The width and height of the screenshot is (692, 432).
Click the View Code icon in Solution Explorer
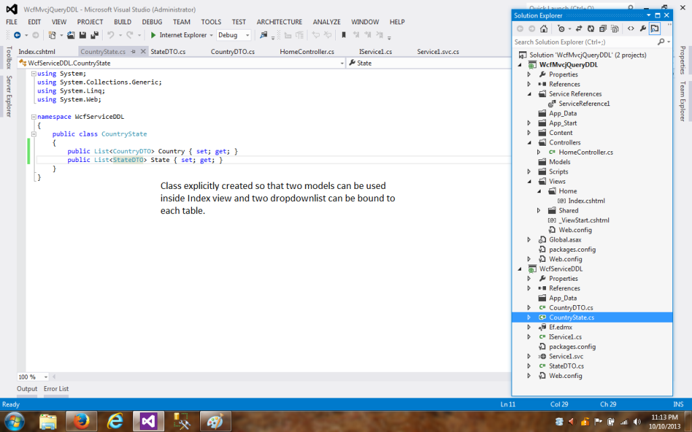pos(631,28)
